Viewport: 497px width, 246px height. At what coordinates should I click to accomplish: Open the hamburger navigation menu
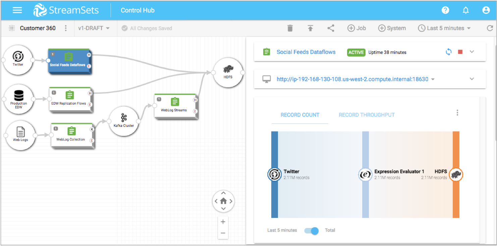[x=17, y=10]
